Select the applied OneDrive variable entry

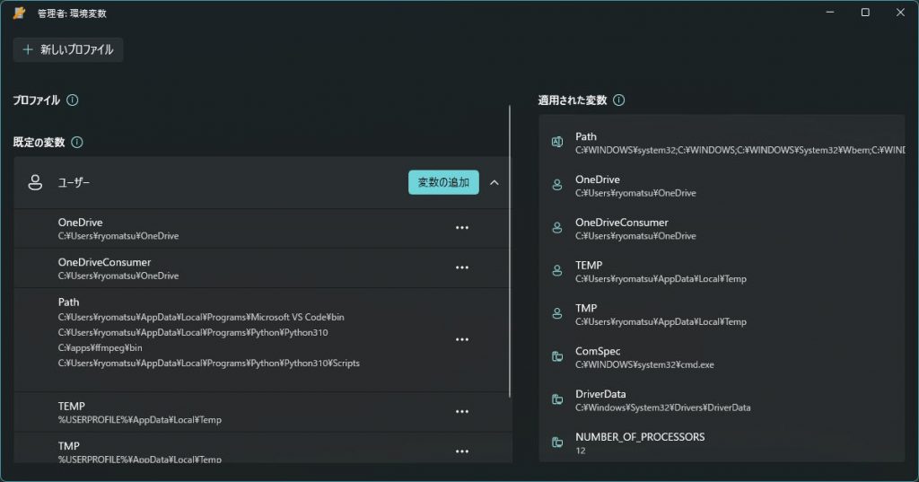point(722,185)
